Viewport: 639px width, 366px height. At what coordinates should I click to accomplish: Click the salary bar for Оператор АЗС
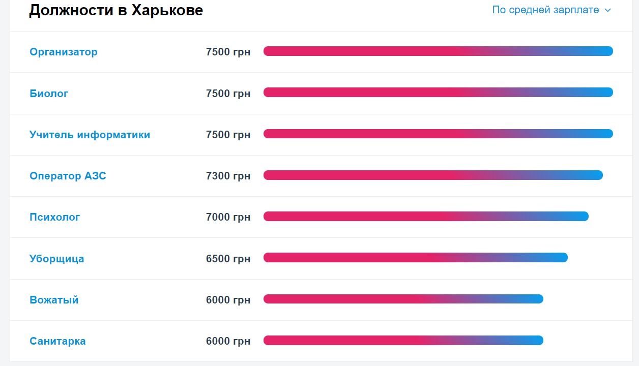432,175
